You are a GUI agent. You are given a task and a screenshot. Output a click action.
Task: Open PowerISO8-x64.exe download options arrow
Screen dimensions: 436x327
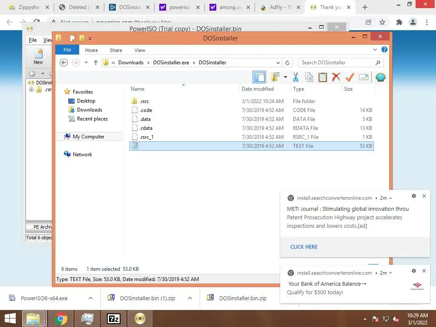tap(91, 298)
